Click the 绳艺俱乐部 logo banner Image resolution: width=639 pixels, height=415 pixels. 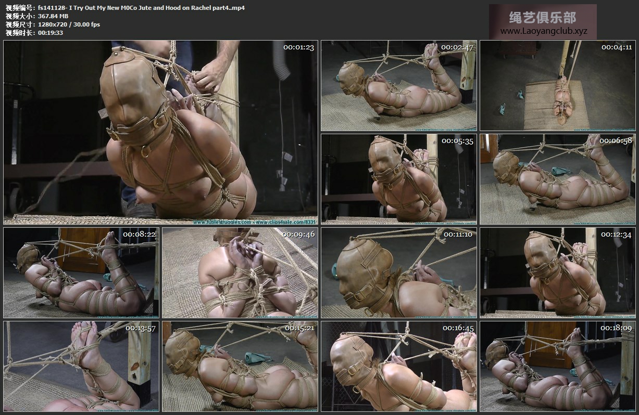click(542, 18)
